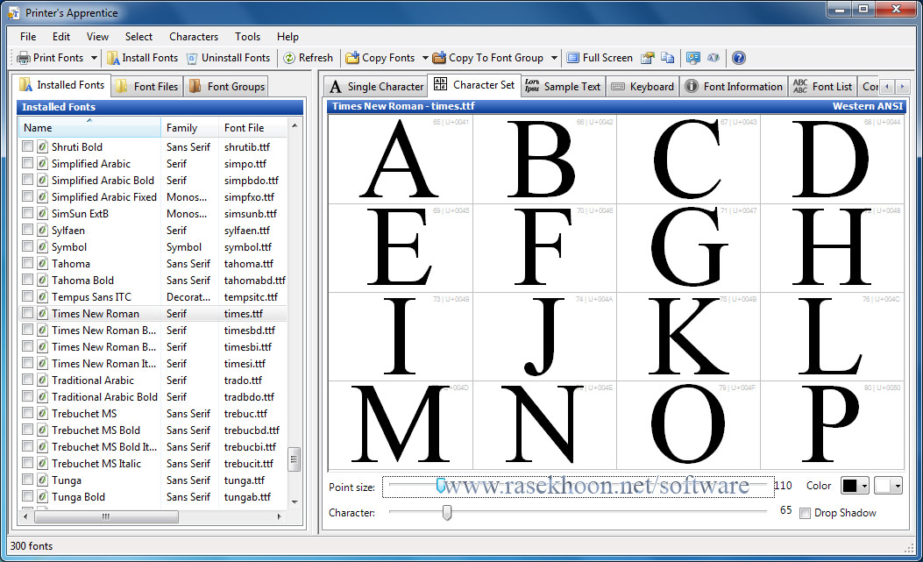Click the Install Fonts icon
This screenshot has width=923, height=562.
click(113, 58)
